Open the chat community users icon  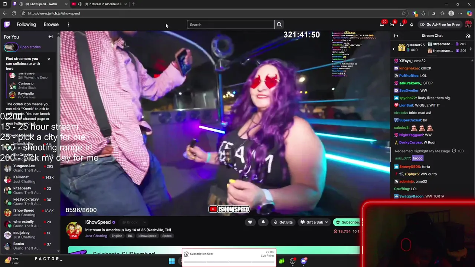coord(468,36)
